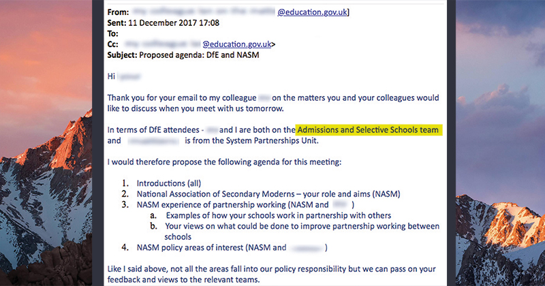Click the 'From:' header label
Image resolution: width=545 pixels, height=286 pixels.
(x=118, y=12)
